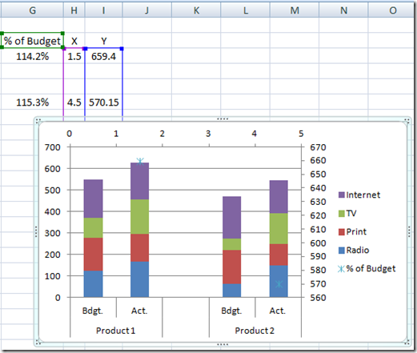Select the green TV segment of Product 2 Act.

pos(279,229)
